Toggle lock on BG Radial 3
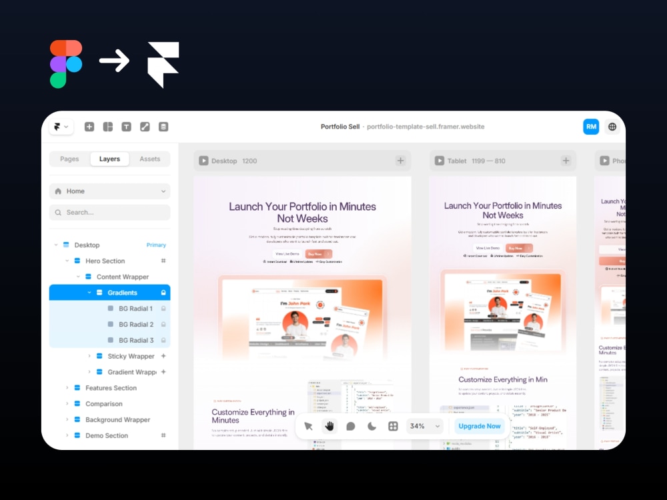 [163, 340]
